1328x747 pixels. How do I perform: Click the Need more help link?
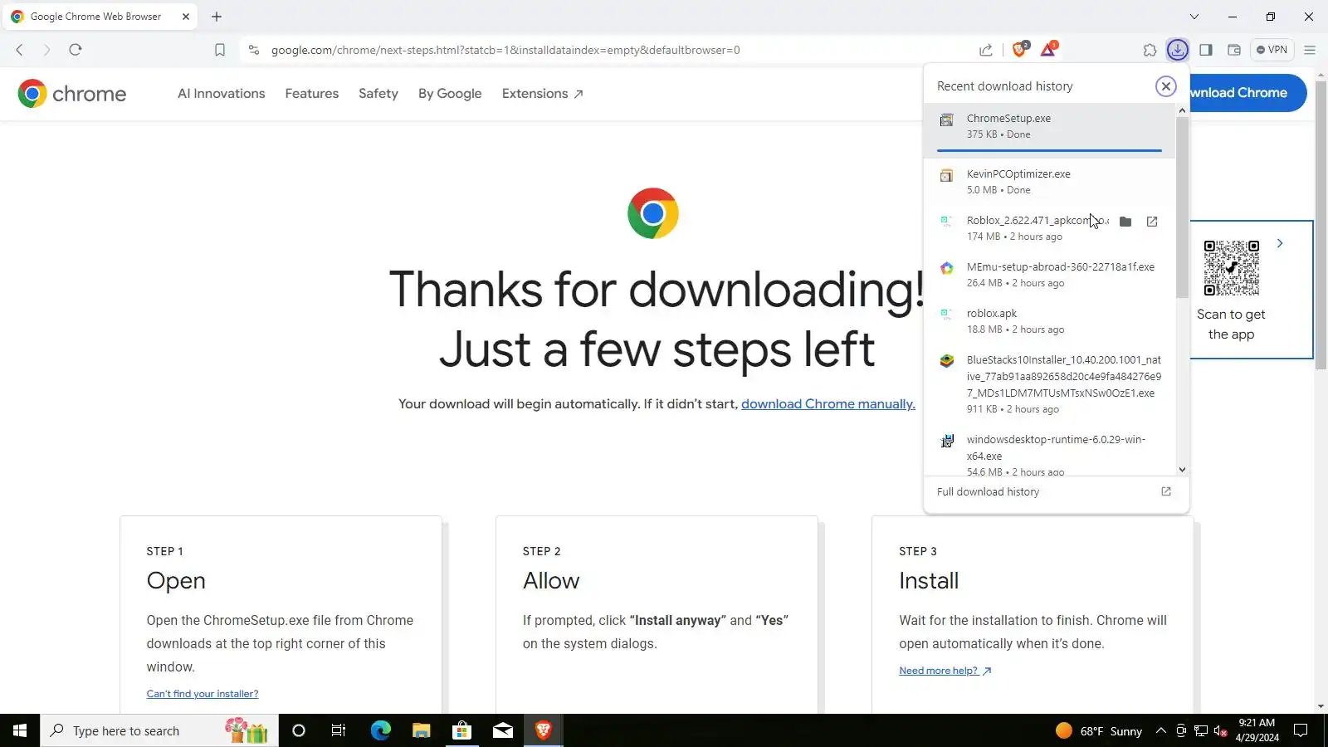pyautogui.click(x=945, y=671)
